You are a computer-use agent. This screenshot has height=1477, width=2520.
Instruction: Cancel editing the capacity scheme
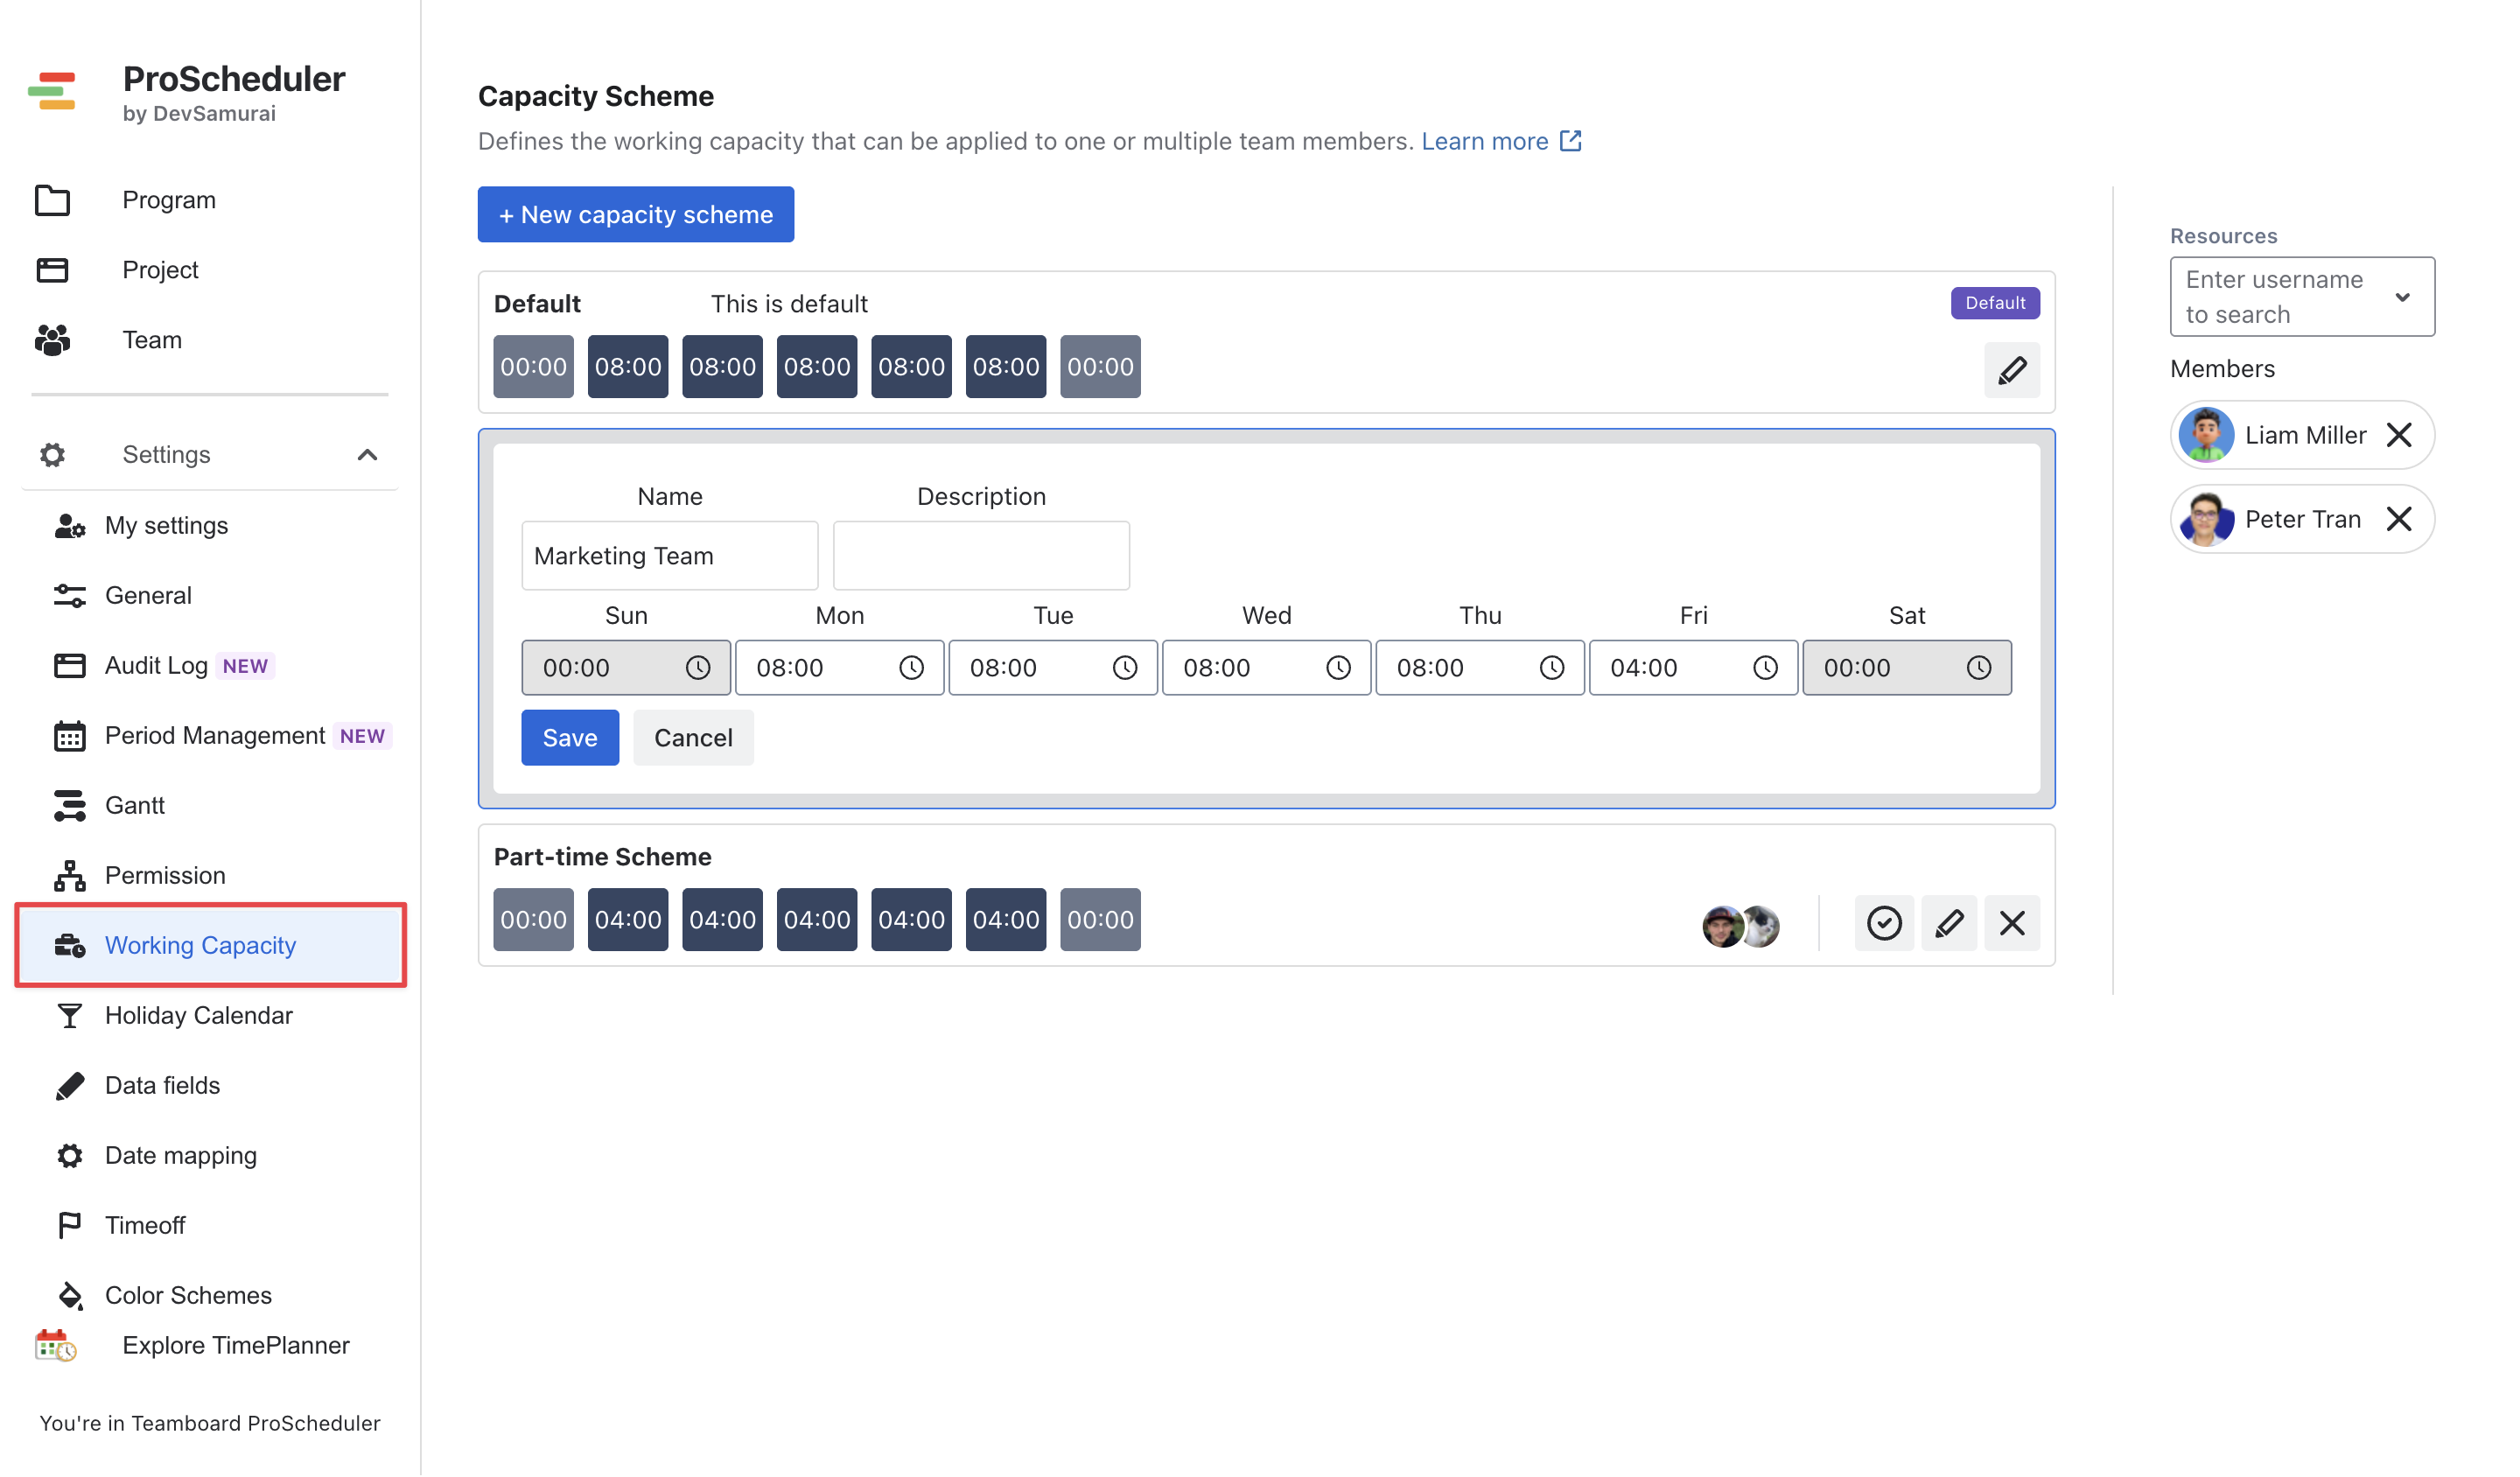tap(693, 738)
